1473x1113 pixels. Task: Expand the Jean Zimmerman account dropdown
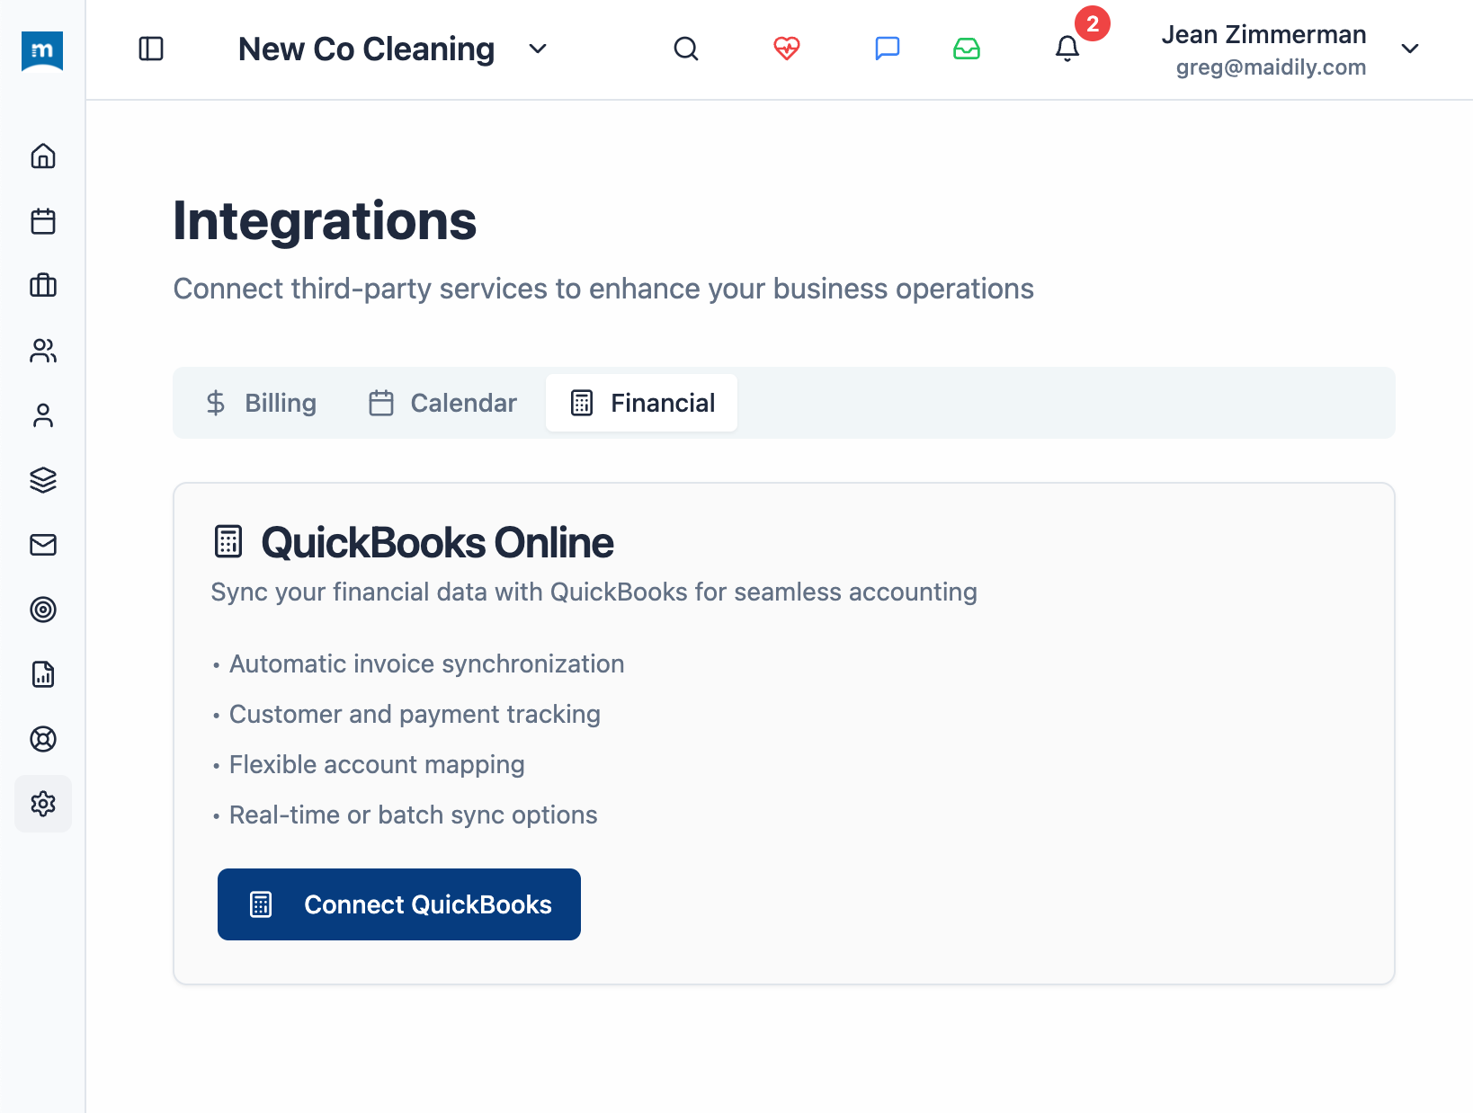[x=1410, y=49]
